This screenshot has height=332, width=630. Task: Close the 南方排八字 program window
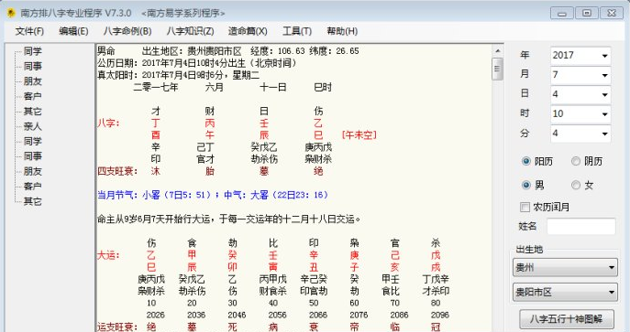click(x=612, y=13)
